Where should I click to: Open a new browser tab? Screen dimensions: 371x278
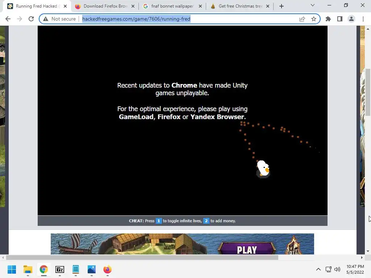point(281,7)
